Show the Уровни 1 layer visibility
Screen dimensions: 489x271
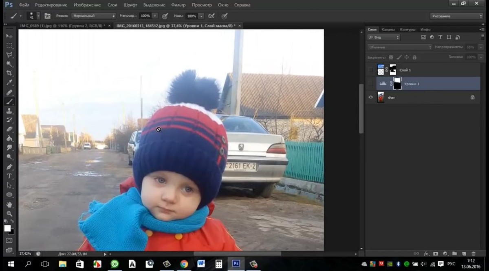pyautogui.click(x=371, y=83)
